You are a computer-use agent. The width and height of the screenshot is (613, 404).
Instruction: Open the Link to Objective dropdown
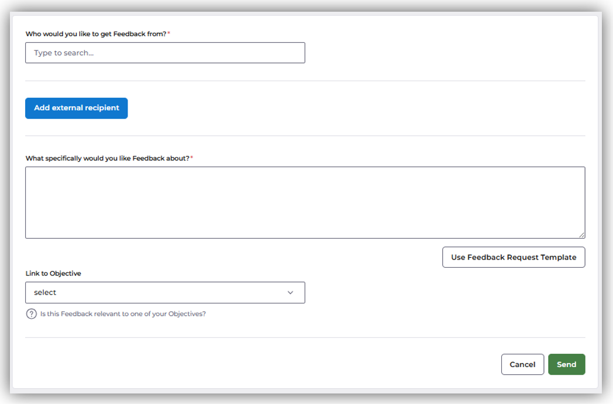[165, 292]
